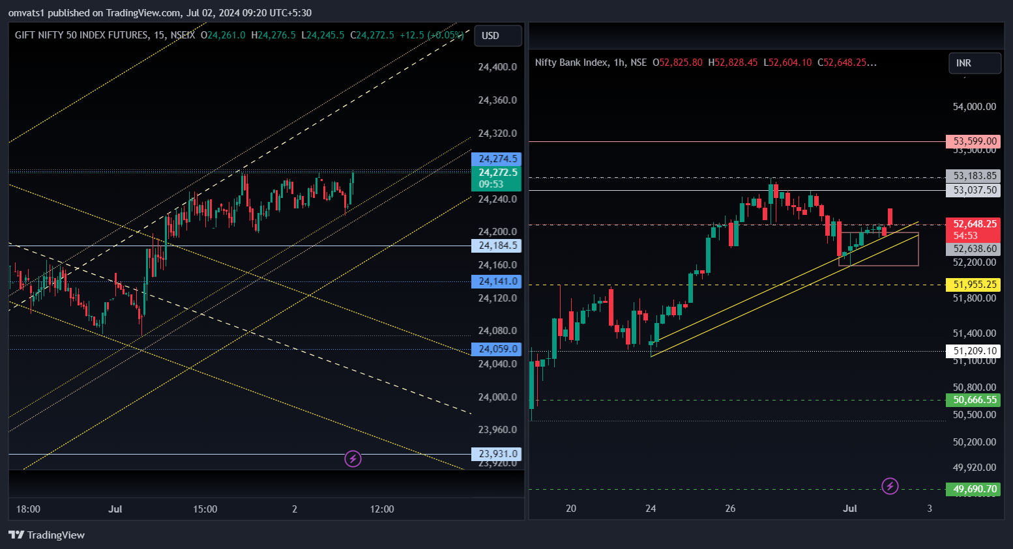Screen dimensions: 1013x549
Task: Click the 12:00 time axis label
Action: pos(382,509)
